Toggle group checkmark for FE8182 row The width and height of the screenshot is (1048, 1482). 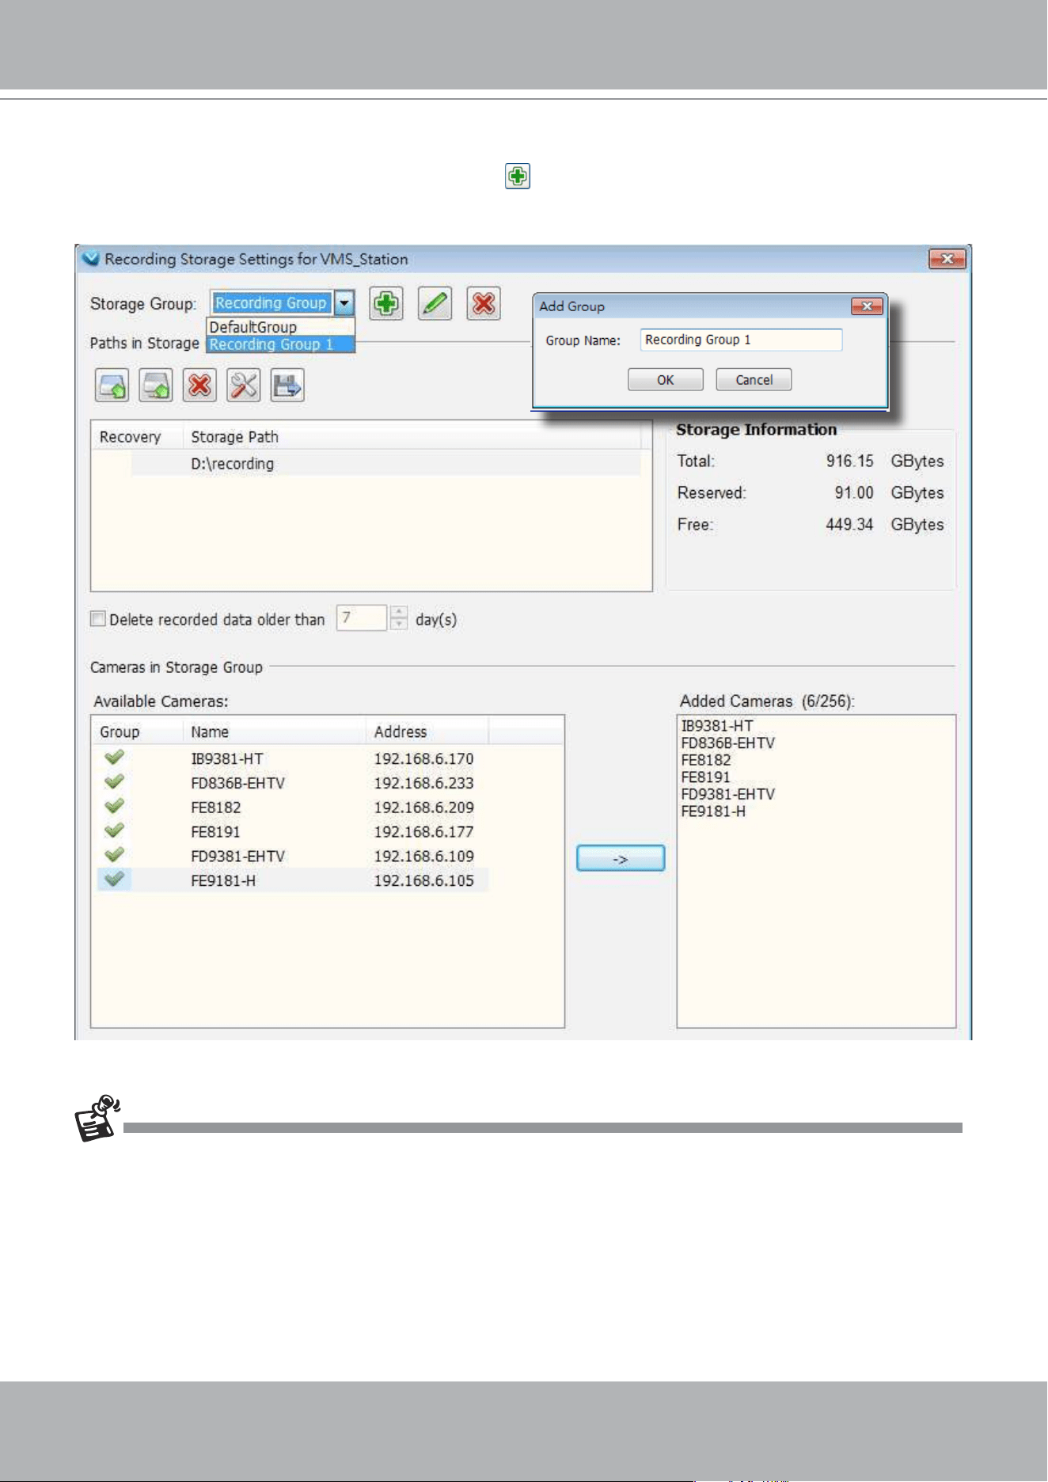tap(115, 807)
